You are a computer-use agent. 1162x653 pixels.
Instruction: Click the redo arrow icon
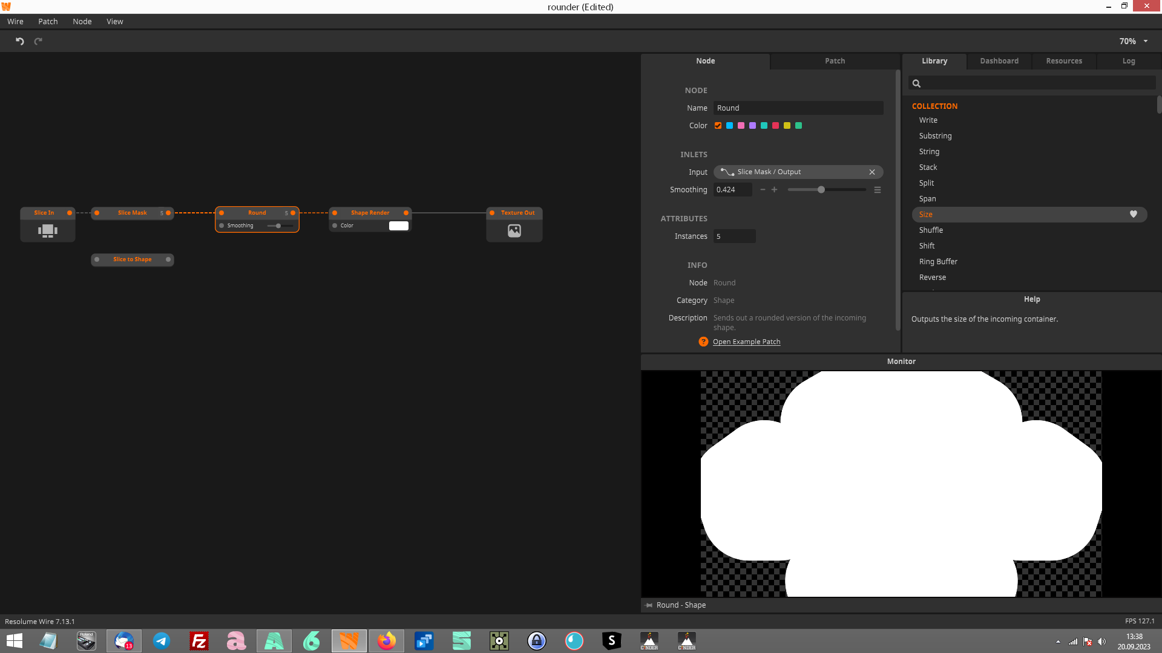pos(38,41)
